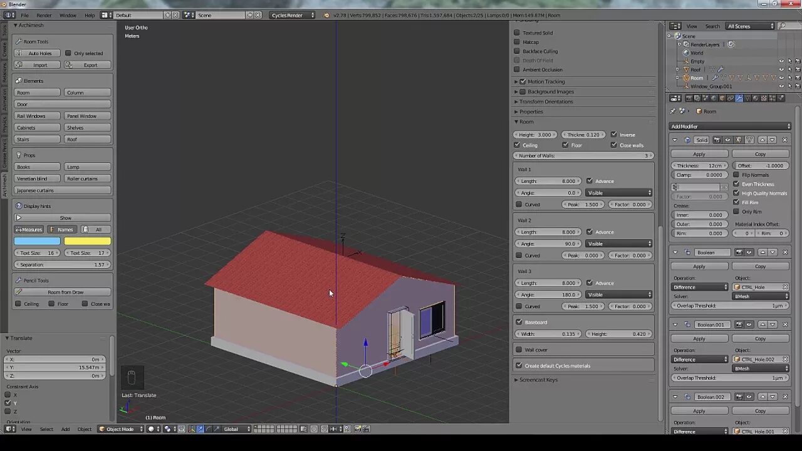Click the Room from Draw button

click(63, 292)
